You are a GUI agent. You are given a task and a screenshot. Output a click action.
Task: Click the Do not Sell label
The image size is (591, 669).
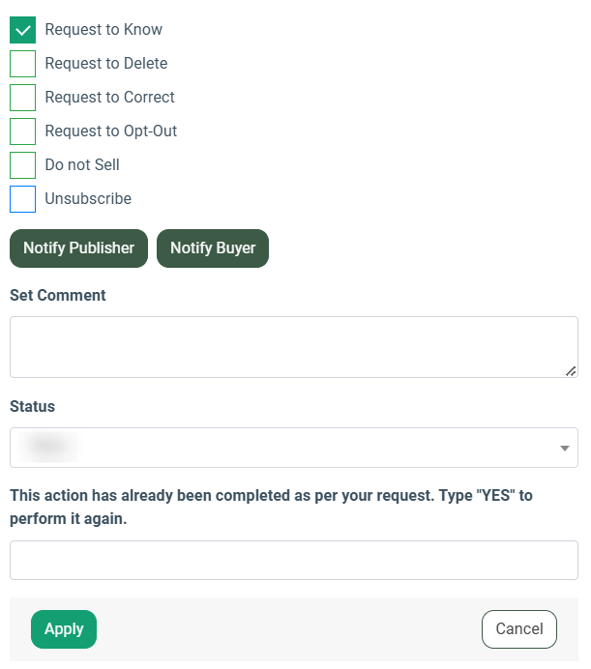[82, 165]
